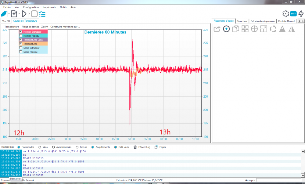Toggle the EASY mode button
Viewport: 305px width, 184px height.
pos(293,14)
